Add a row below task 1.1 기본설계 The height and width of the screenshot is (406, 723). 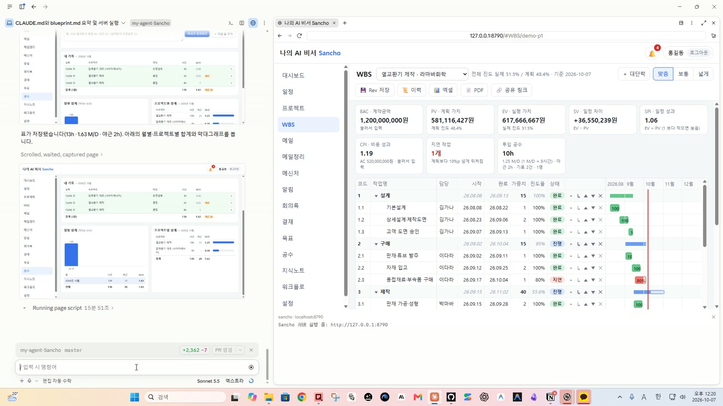571,208
